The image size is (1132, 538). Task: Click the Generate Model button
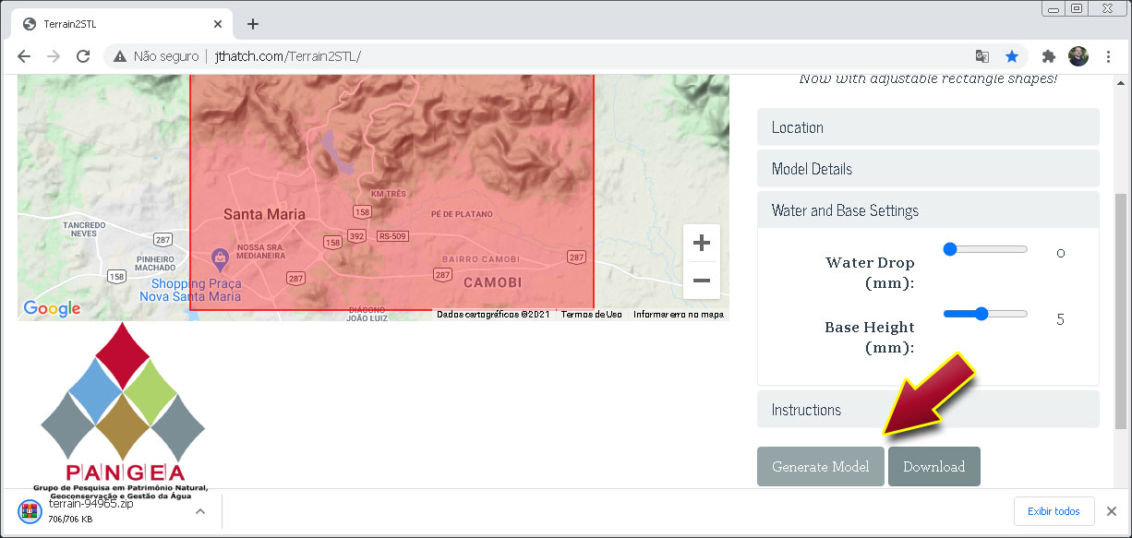pos(820,467)
